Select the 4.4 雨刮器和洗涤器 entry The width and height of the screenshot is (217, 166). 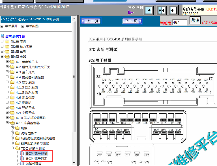point(30,77)
